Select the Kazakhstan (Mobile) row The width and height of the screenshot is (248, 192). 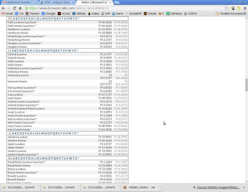pyautogui.click(x=67, y=166)
